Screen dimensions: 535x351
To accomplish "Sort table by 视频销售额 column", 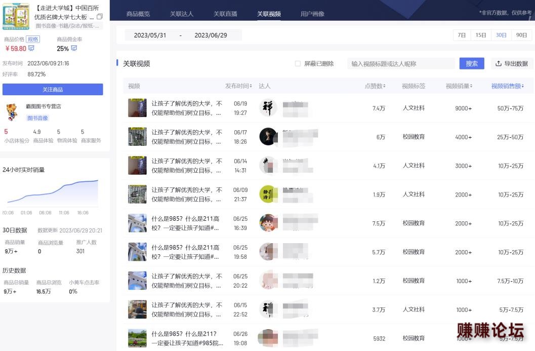I will (x=508, y=86).
